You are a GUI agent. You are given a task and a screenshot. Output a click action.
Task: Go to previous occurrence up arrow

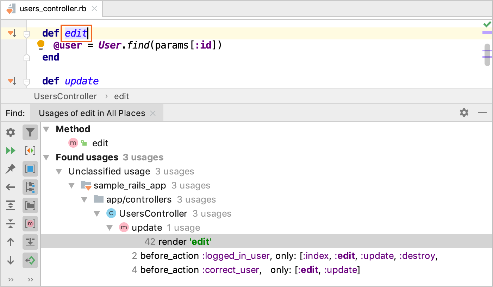[11, 242]
